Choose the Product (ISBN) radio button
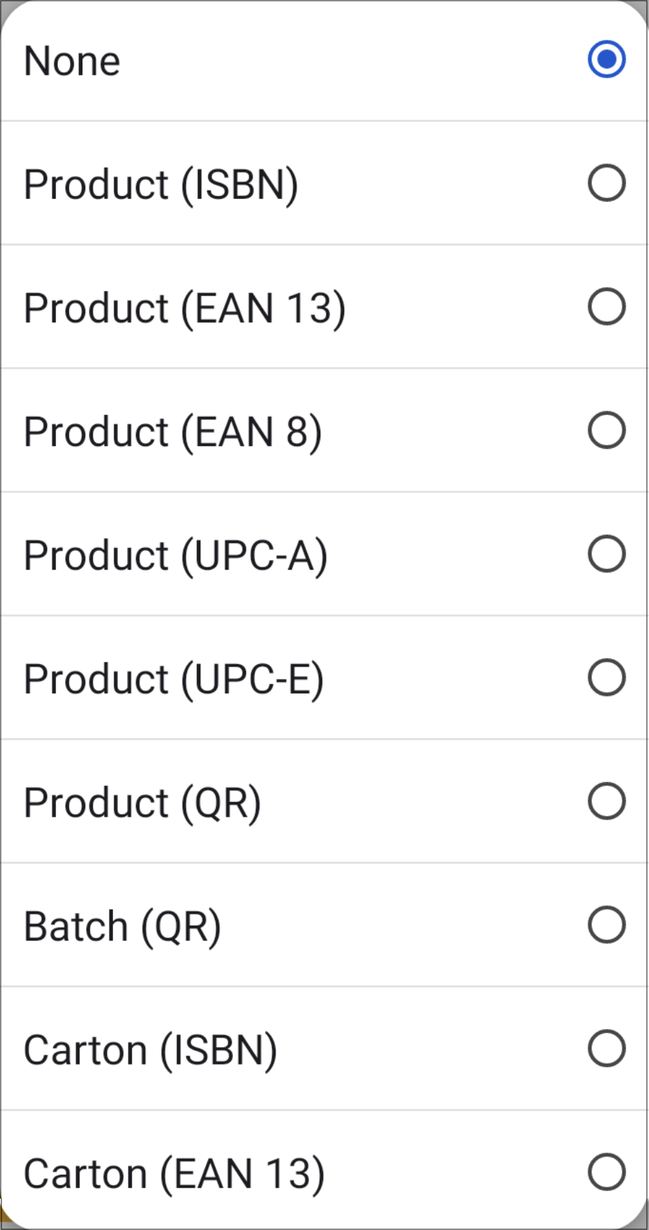The height and width of the screenshot is (1230, 649). (x=606, y=183)
